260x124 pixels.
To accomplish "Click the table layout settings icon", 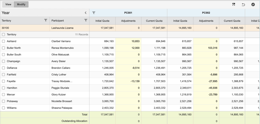I will point(234,4).
